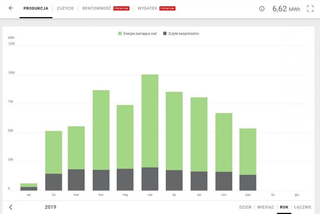Select the Rok view
320x214 pixels.
284,207
